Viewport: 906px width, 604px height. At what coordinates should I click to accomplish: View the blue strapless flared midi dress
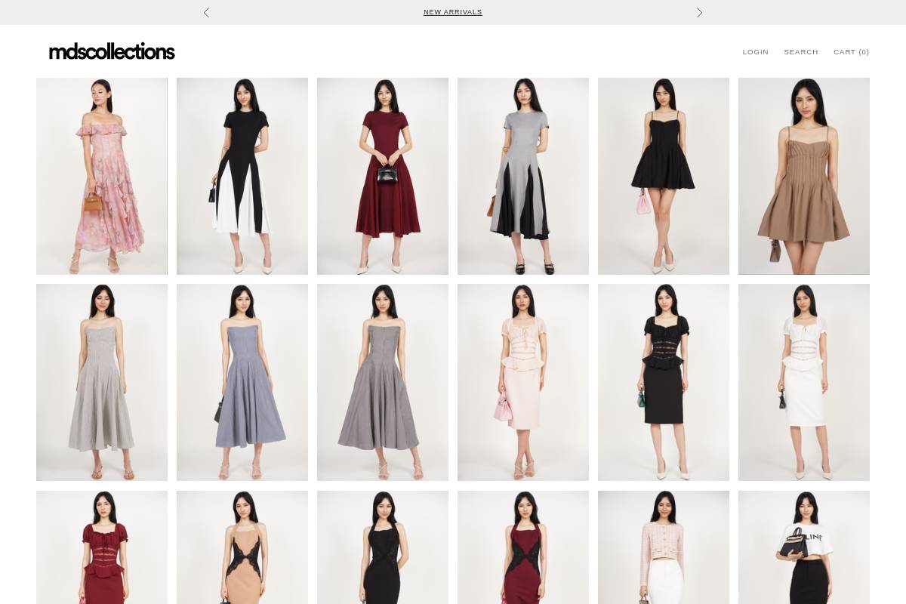tap(242, 382)
